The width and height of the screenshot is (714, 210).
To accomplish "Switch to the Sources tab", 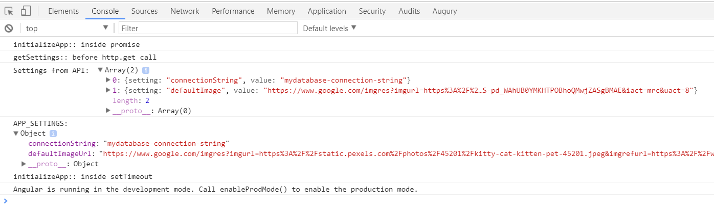I will [x=144, y=11].
